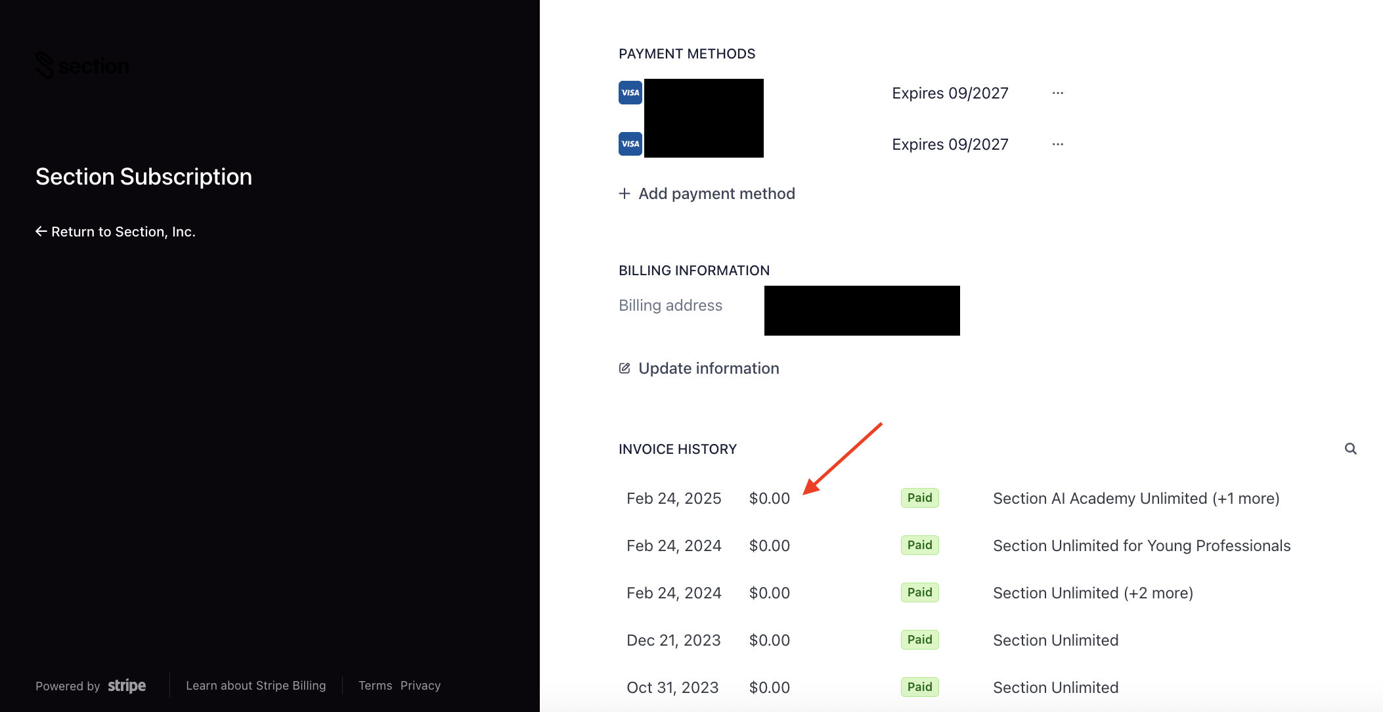Click Add payment method link

coord(716,194)
